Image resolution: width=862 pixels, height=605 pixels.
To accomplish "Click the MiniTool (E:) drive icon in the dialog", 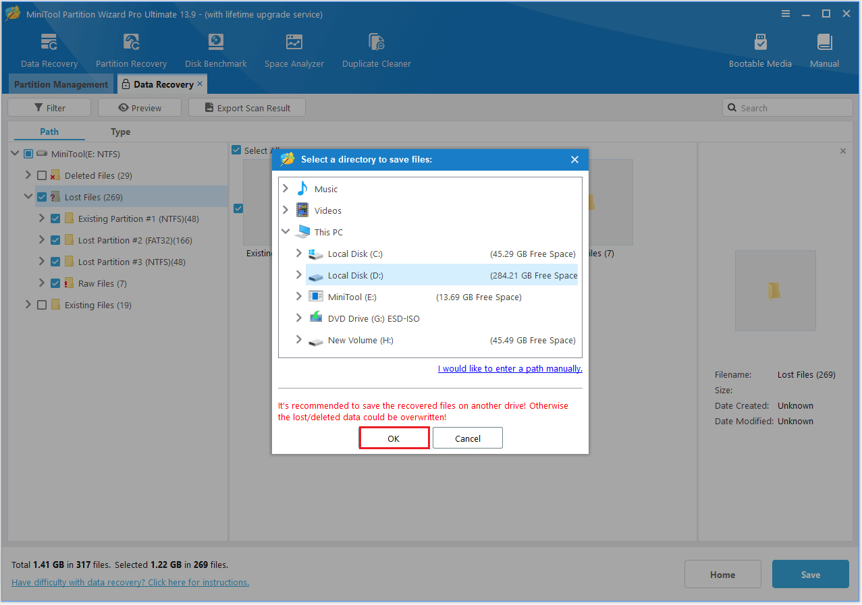I will (316, 297).
